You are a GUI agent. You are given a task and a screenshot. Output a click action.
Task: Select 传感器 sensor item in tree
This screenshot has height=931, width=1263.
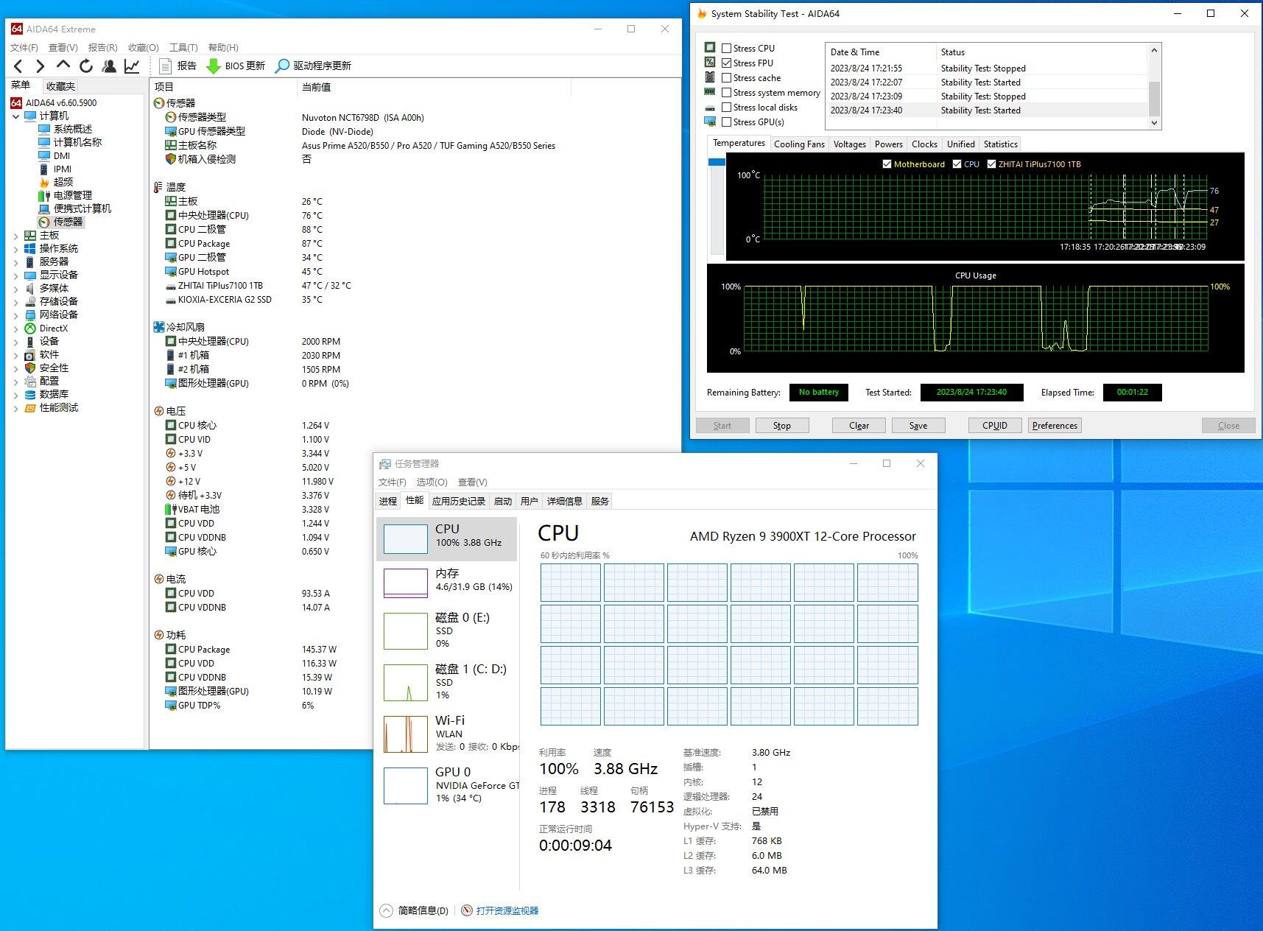click(x=61, y=222)
